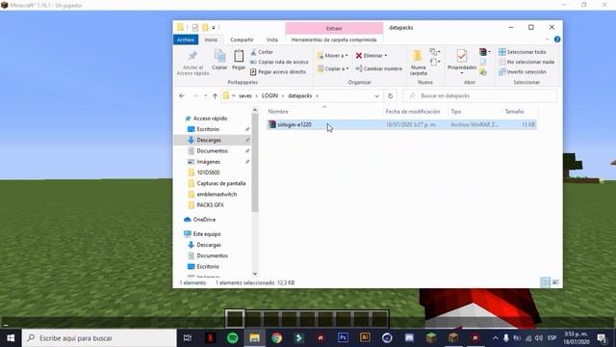Viewport: 616px width, 347px height.
Task: Open Herramientas de carpeta comprimida tab
Action: (x=334, y=40)
